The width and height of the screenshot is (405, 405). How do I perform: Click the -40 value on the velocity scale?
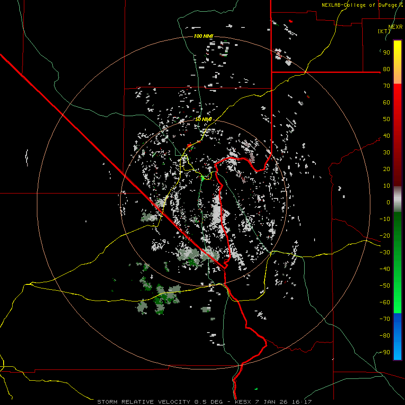pos(385,269)
